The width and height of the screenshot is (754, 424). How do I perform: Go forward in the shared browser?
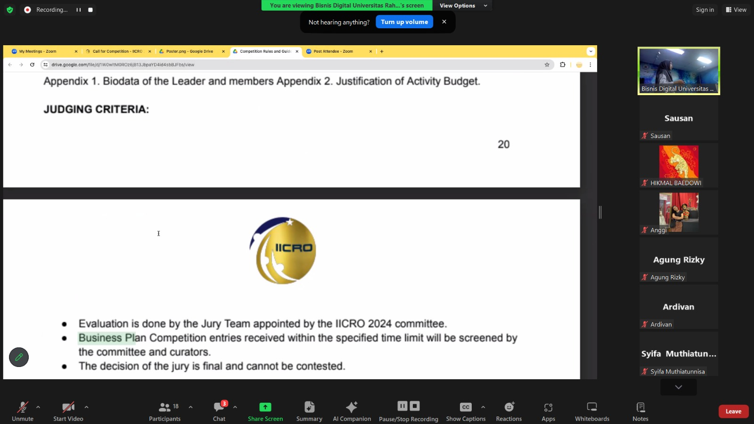tap(21, 65)
